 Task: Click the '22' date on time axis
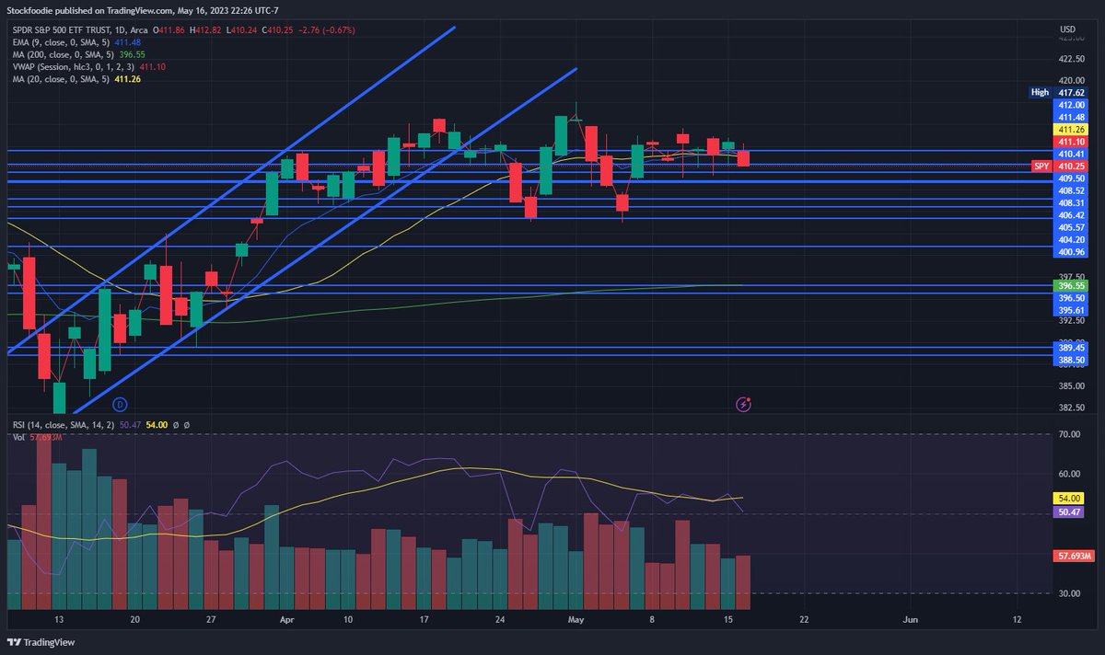pyautogui.click(x=804, y=620)
